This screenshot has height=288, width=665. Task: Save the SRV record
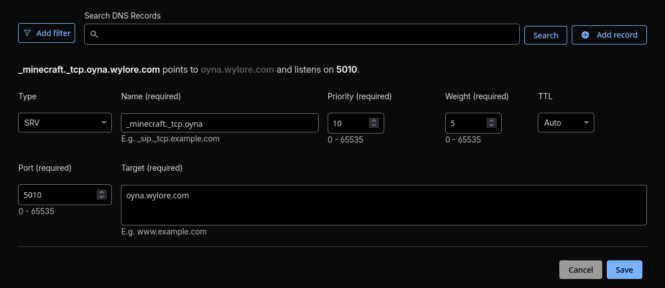[624, 270]
